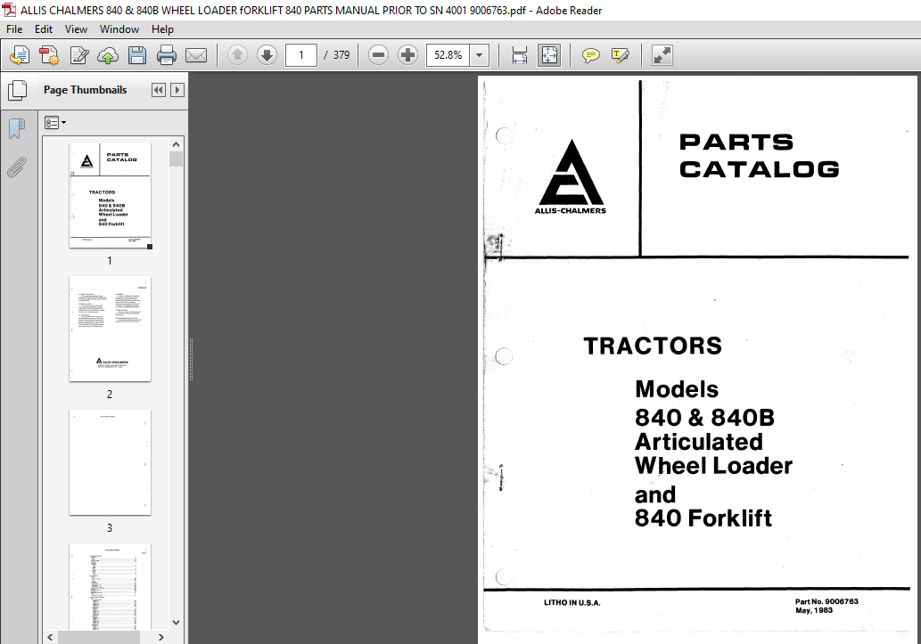Click the thumbnails scroll right arrow
This screenshot has width=921, height=644.
(161, 637)
